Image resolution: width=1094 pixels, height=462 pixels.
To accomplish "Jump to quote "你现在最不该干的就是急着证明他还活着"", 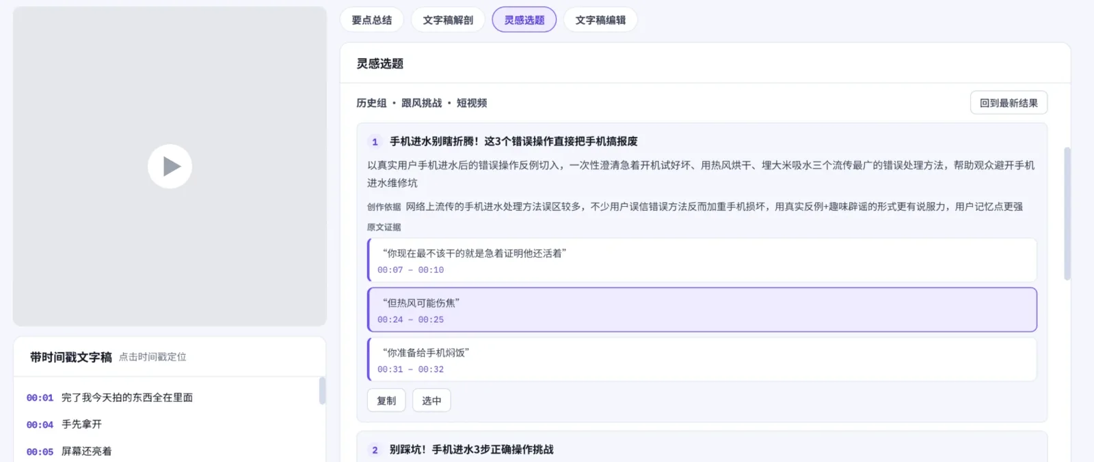I will point(702,260).
